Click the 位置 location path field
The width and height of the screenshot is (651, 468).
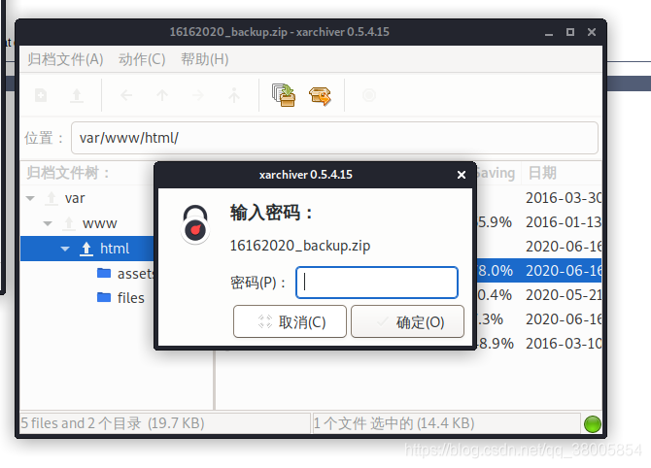point(334,138)
